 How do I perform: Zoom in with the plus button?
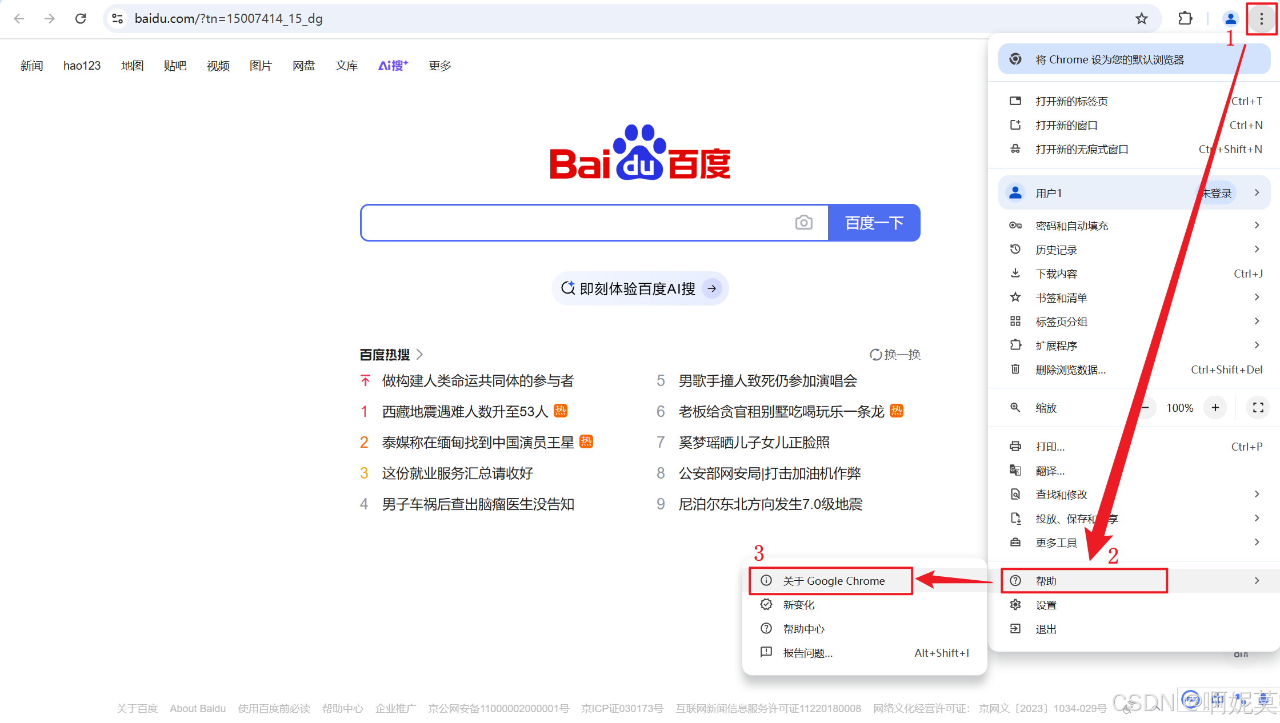coord(1215,408)
